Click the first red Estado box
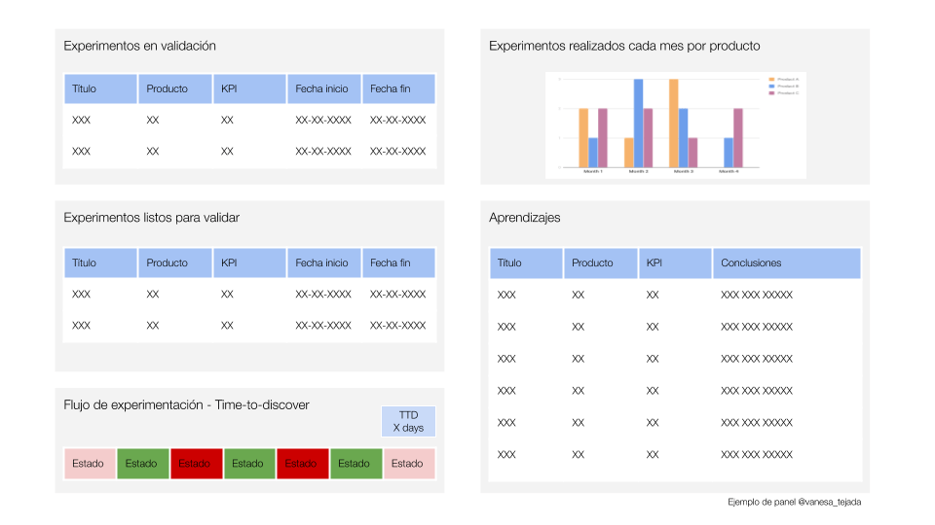935x525 pixels. point(195,464)
